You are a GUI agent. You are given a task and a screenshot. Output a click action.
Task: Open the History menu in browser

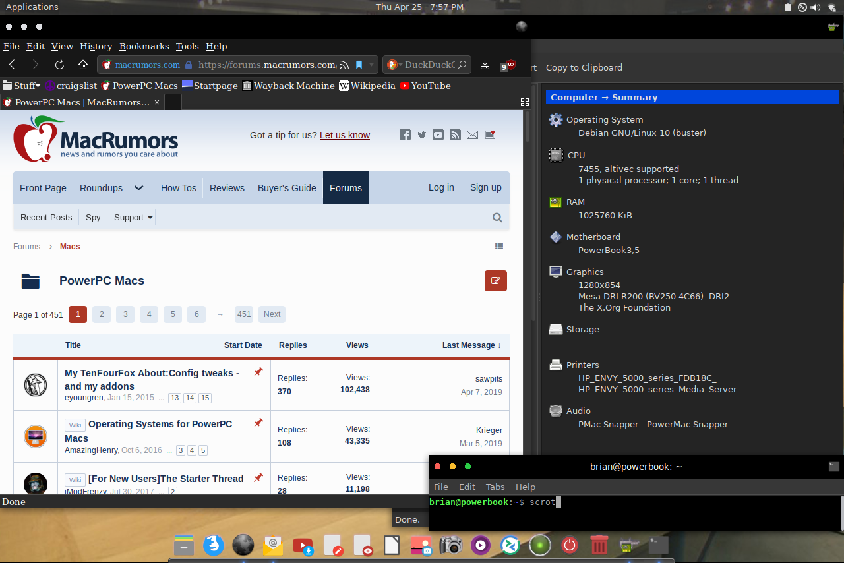click(96, 46)
